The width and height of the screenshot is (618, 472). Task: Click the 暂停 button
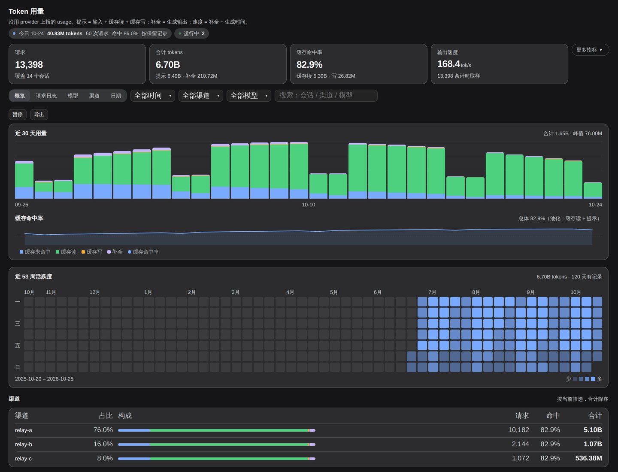point(18,115)
